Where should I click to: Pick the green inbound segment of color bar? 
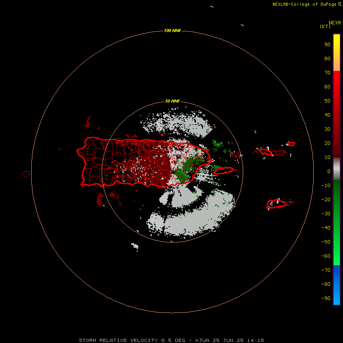(x=337, y=223)
